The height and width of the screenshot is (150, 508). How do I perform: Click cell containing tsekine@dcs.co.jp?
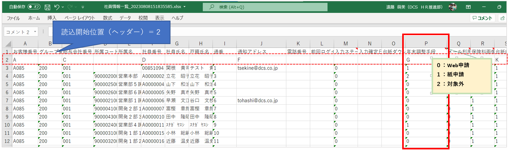point(261,68)
